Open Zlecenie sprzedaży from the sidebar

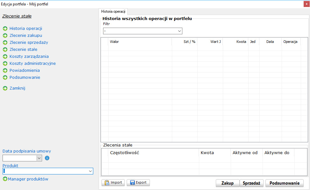coord(29,43)
